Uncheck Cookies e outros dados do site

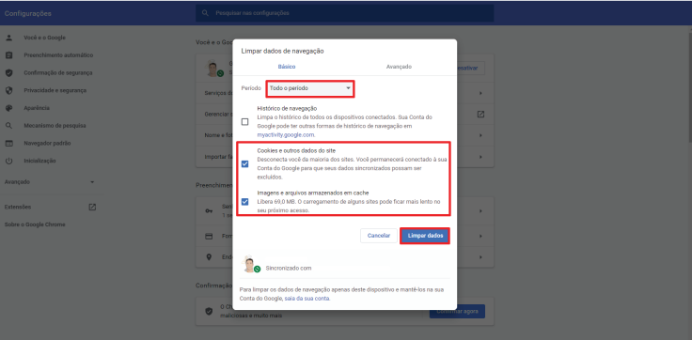click(x=245, y=164)
